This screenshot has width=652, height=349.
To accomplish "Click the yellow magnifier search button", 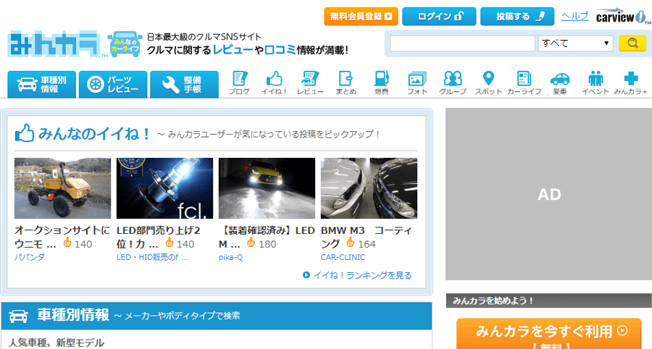I will pyautogui.click(x=632, y=43).
